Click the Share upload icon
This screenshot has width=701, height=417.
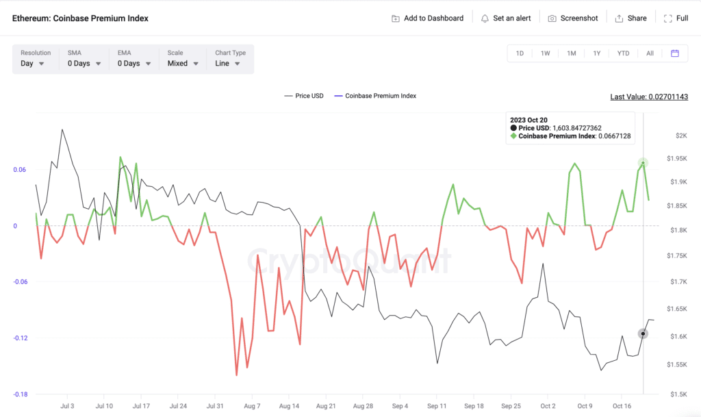pos(619,18)
